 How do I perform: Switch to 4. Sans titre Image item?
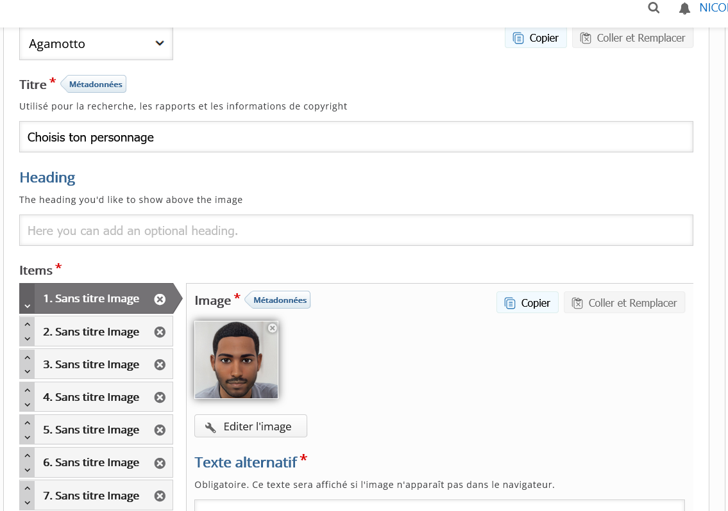coord(91,397)
